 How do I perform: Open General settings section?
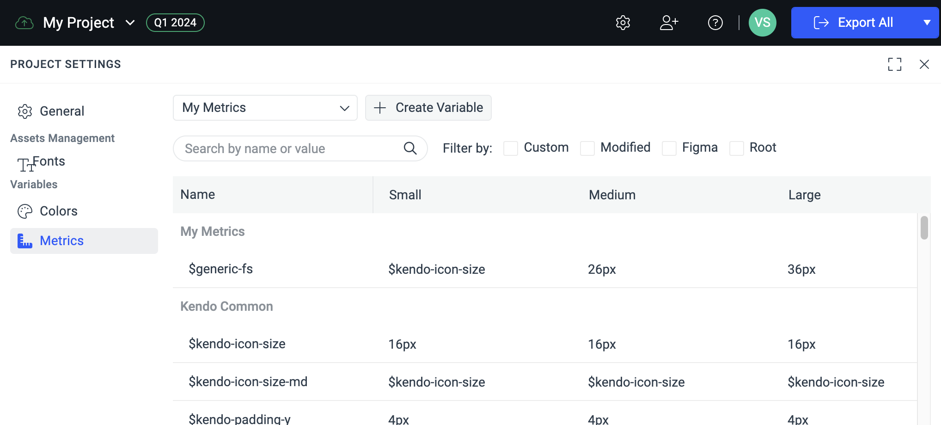tap(84, 111)
